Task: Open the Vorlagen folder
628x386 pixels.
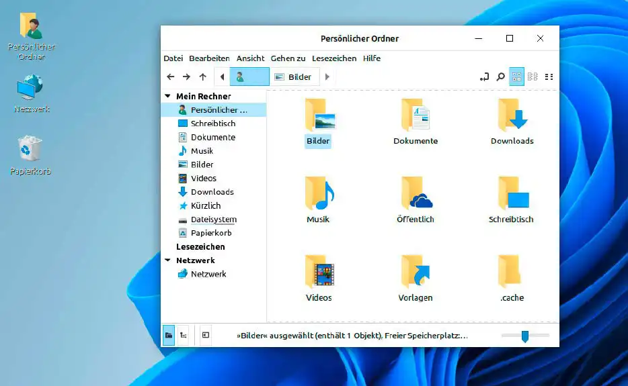Action: 416,272
